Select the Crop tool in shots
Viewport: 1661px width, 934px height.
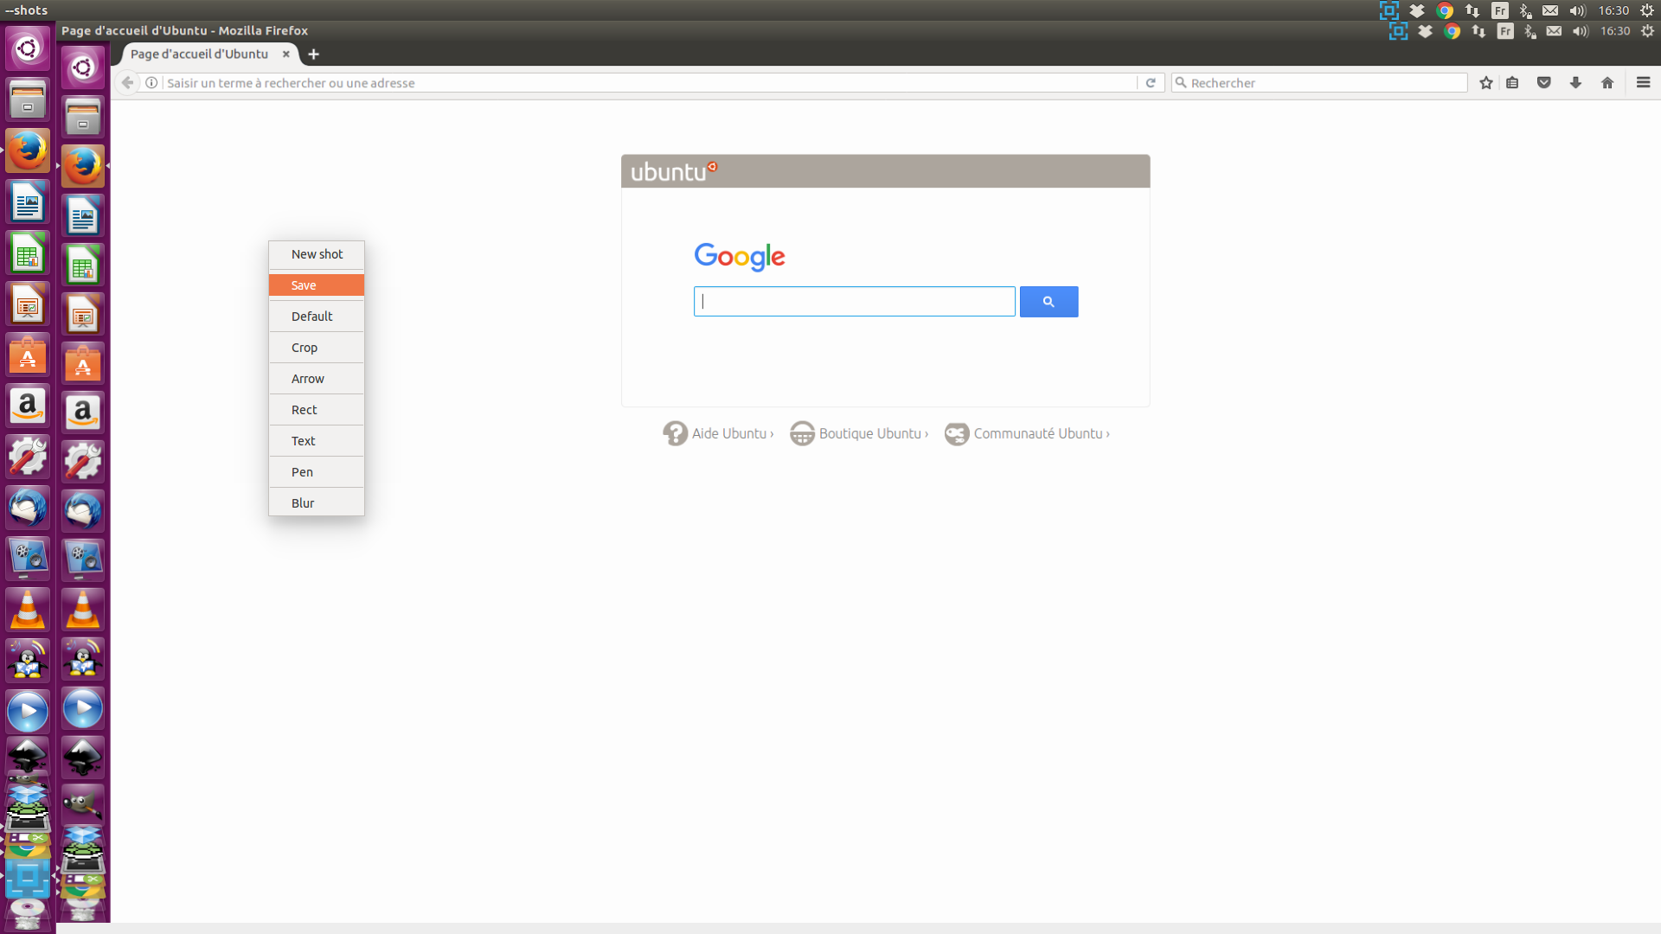point(316,347)
